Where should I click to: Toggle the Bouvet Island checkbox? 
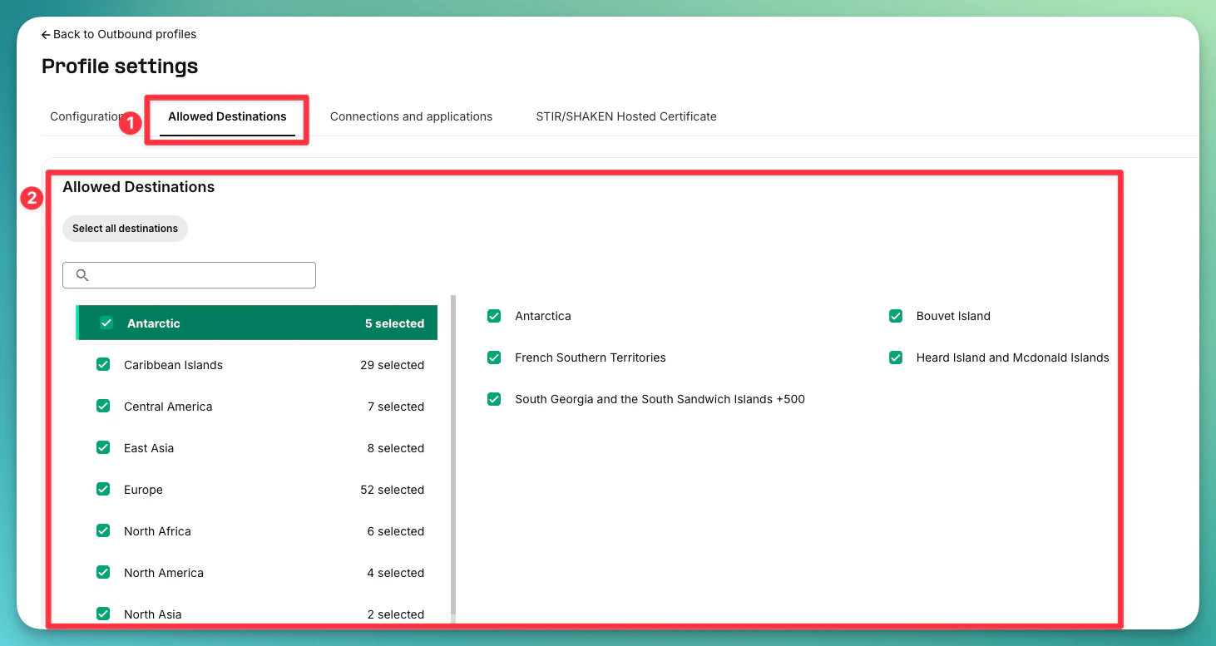895,316
